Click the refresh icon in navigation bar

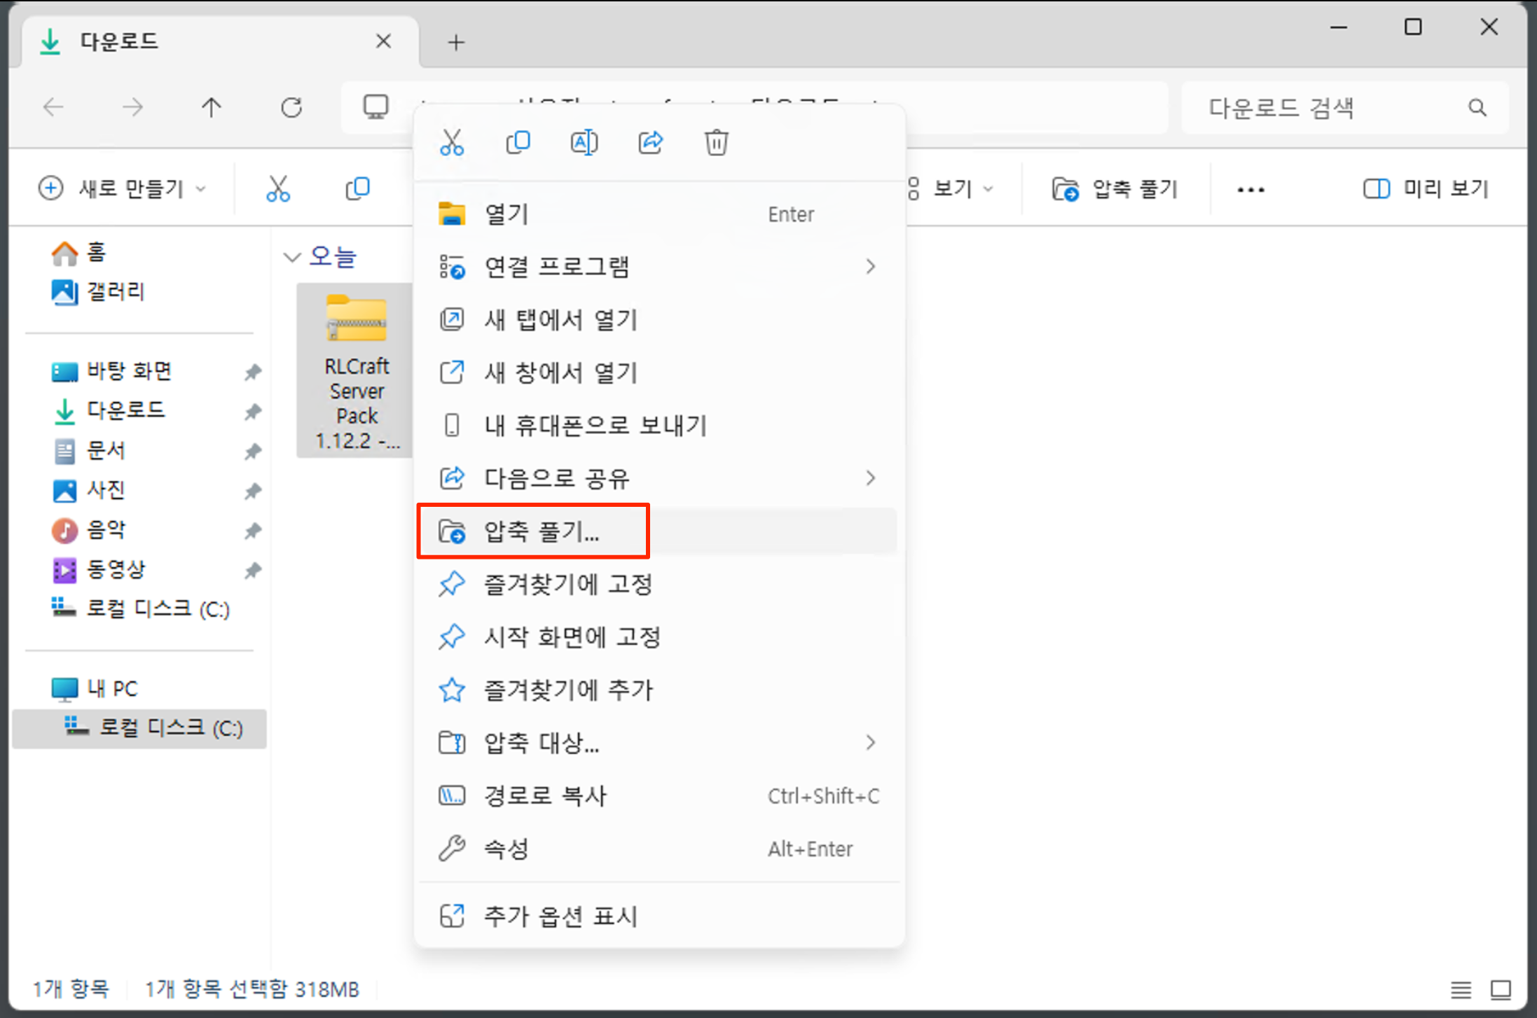[291, 108]
